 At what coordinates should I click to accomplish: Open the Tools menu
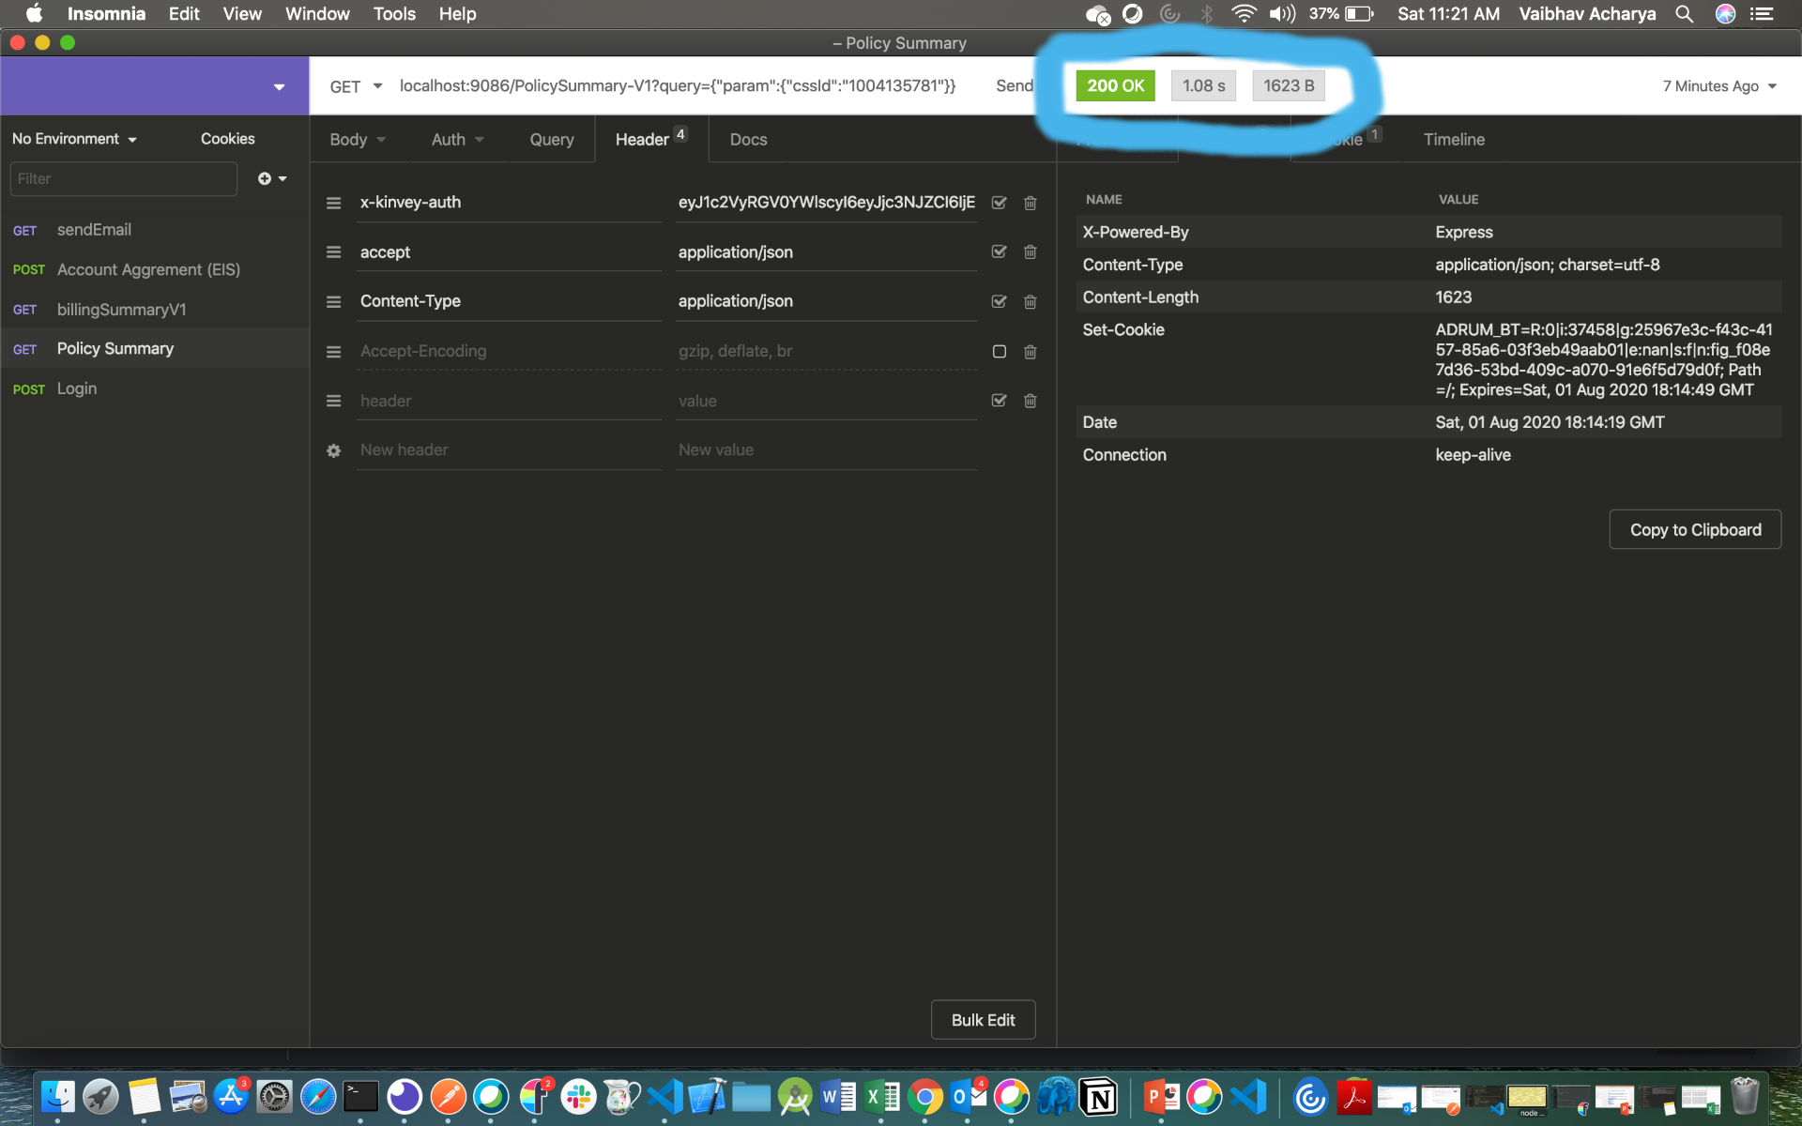point(393,14)
